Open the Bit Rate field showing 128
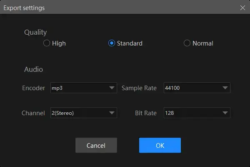The height and width of the screenshot is (167, 250). pyautogui.click(x=192, y=113)
